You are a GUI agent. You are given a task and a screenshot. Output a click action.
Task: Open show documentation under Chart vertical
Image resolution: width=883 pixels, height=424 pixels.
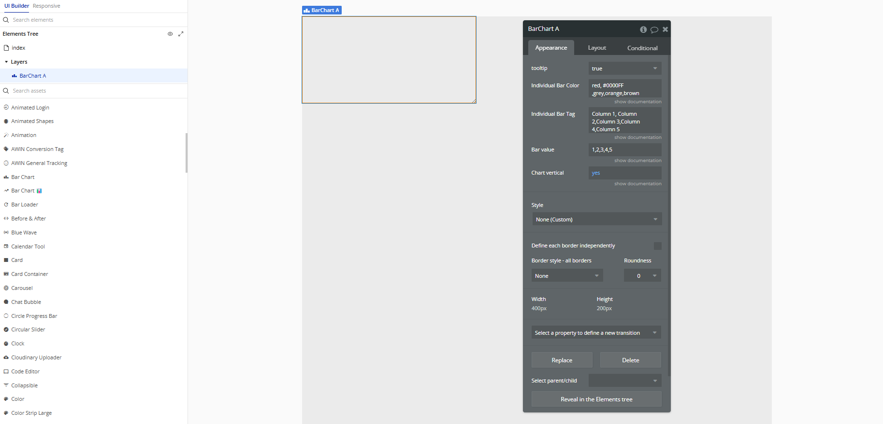click(x=638, y=184)
